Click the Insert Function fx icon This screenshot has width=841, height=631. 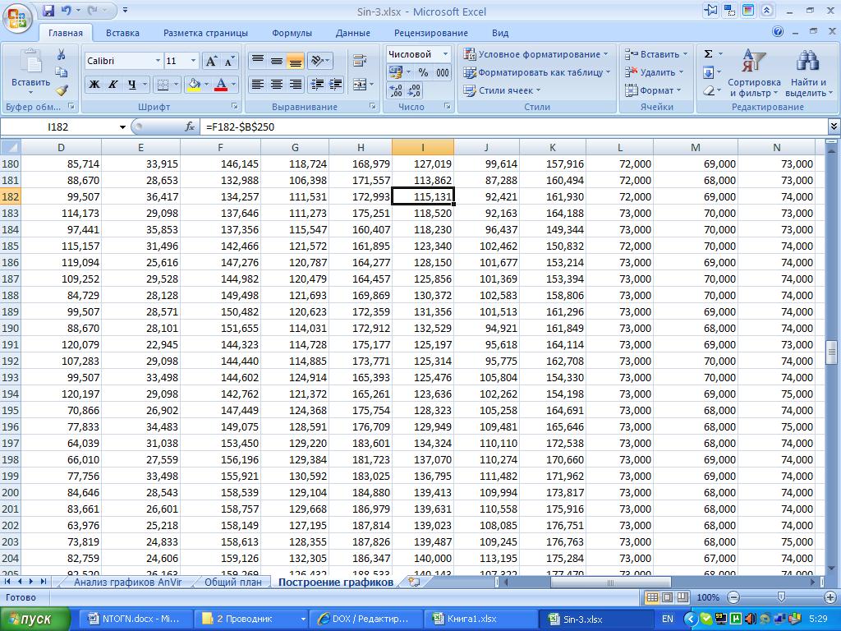click(x=190, y=127)
